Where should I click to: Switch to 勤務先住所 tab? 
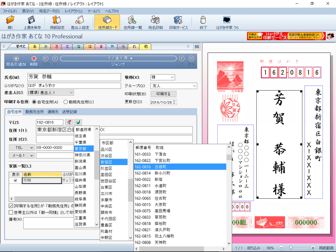point(34,112)
